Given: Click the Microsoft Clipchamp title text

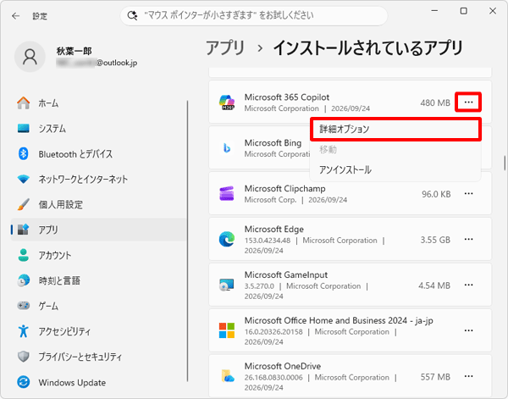Looking at the screenshot, I should 284,188.
